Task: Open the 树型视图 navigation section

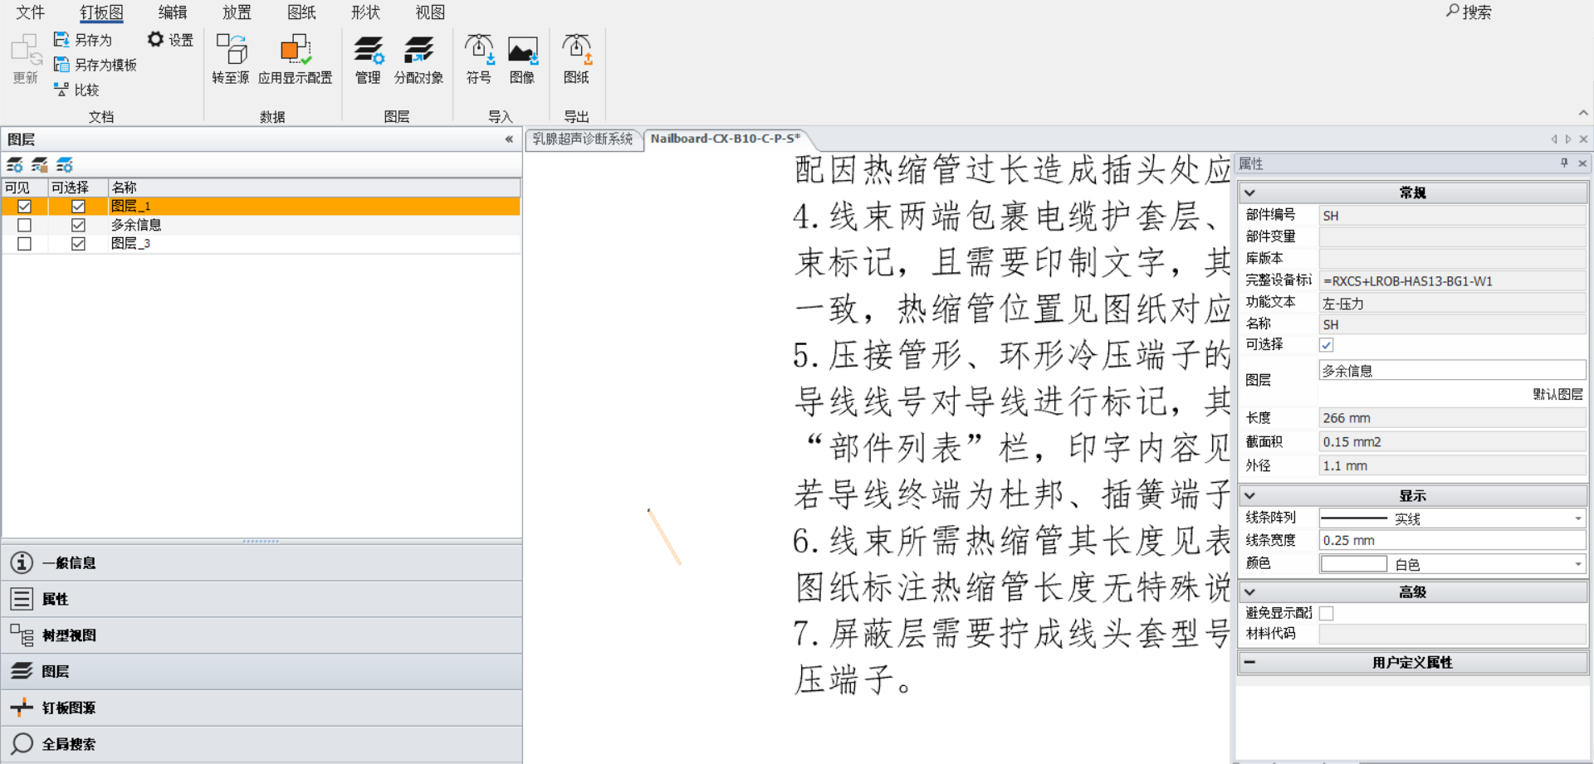Action: pos(262,635)
